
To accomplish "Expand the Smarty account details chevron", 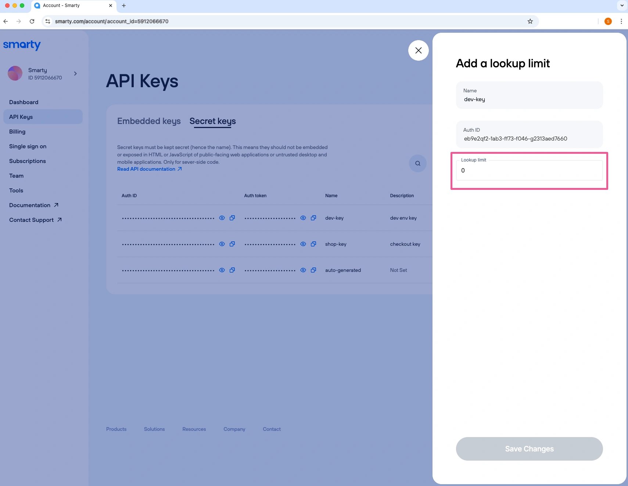I will [75, 74].
